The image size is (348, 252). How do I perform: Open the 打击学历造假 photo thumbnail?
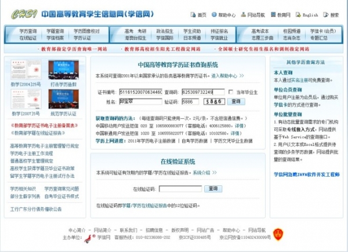(63, 70)
